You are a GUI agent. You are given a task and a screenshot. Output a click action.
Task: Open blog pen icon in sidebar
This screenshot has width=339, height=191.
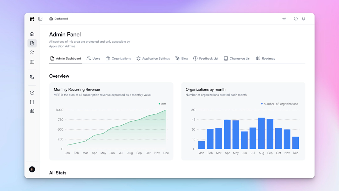32,77
